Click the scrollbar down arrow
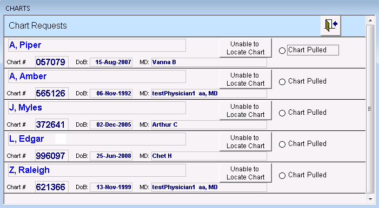379x208 pixels. (370, 199)
